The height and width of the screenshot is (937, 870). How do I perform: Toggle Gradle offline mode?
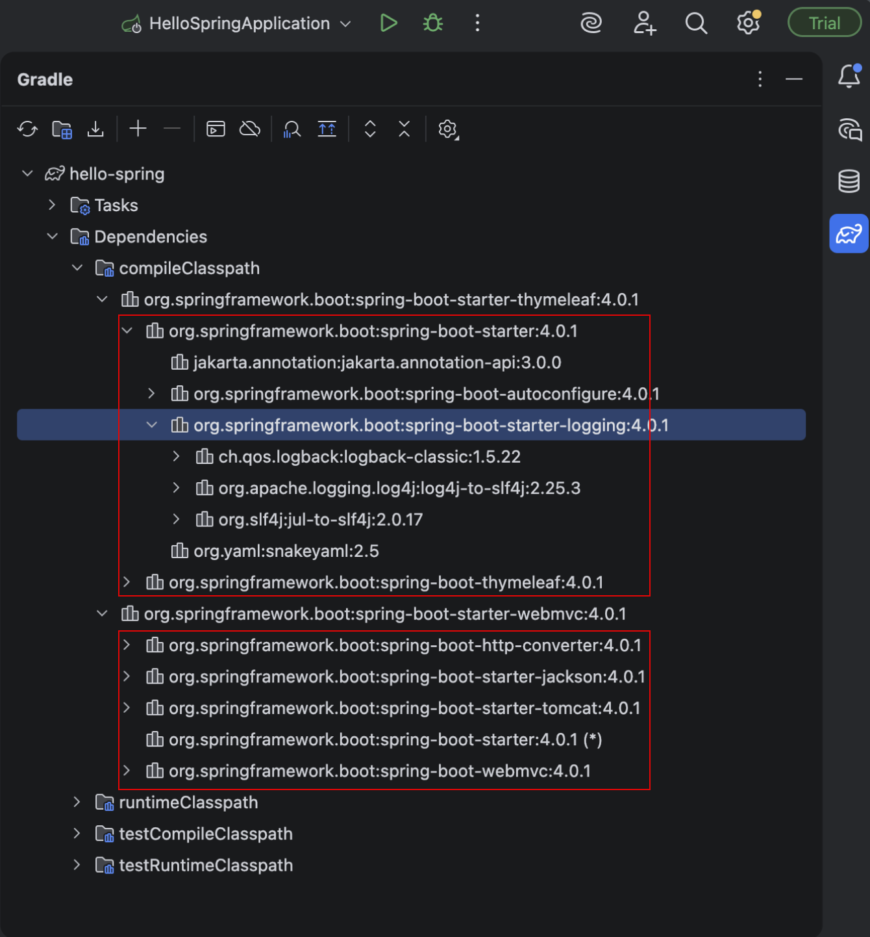point(250,129)
